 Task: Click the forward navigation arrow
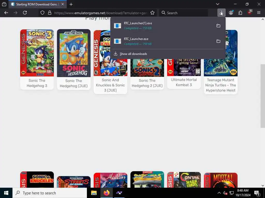[x=15, y=13]
